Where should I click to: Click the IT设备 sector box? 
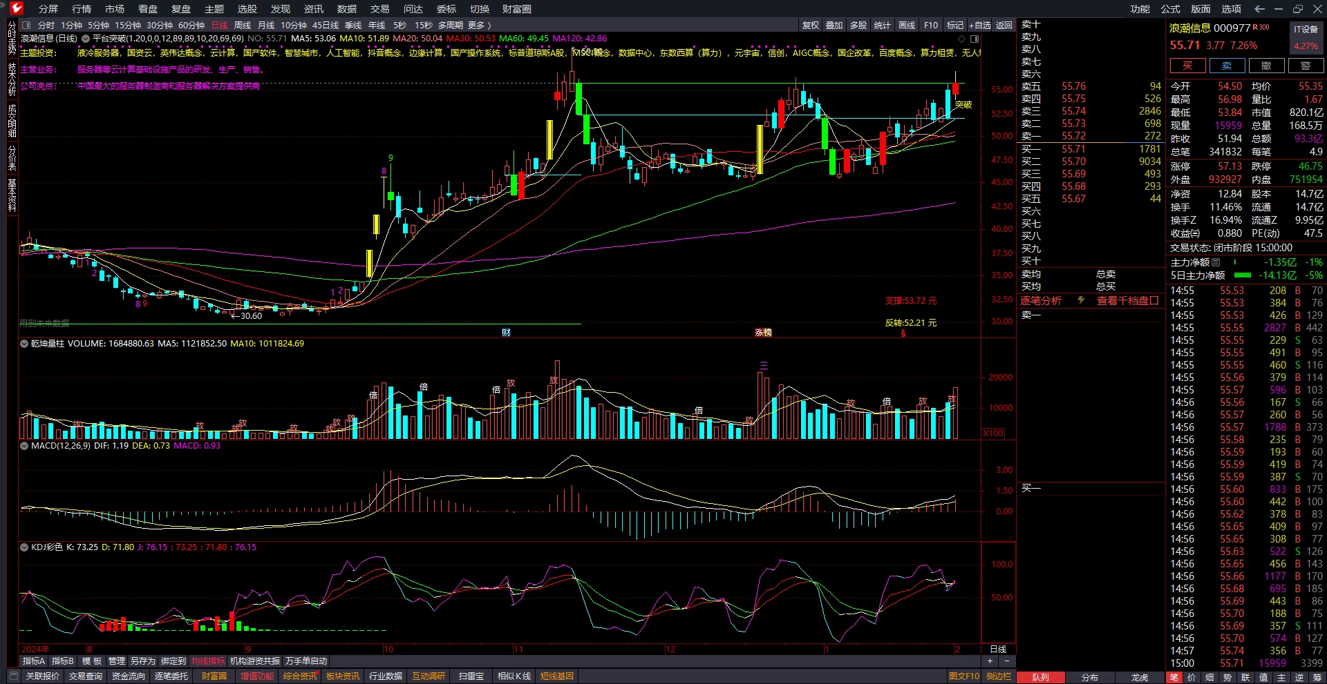1306,37
